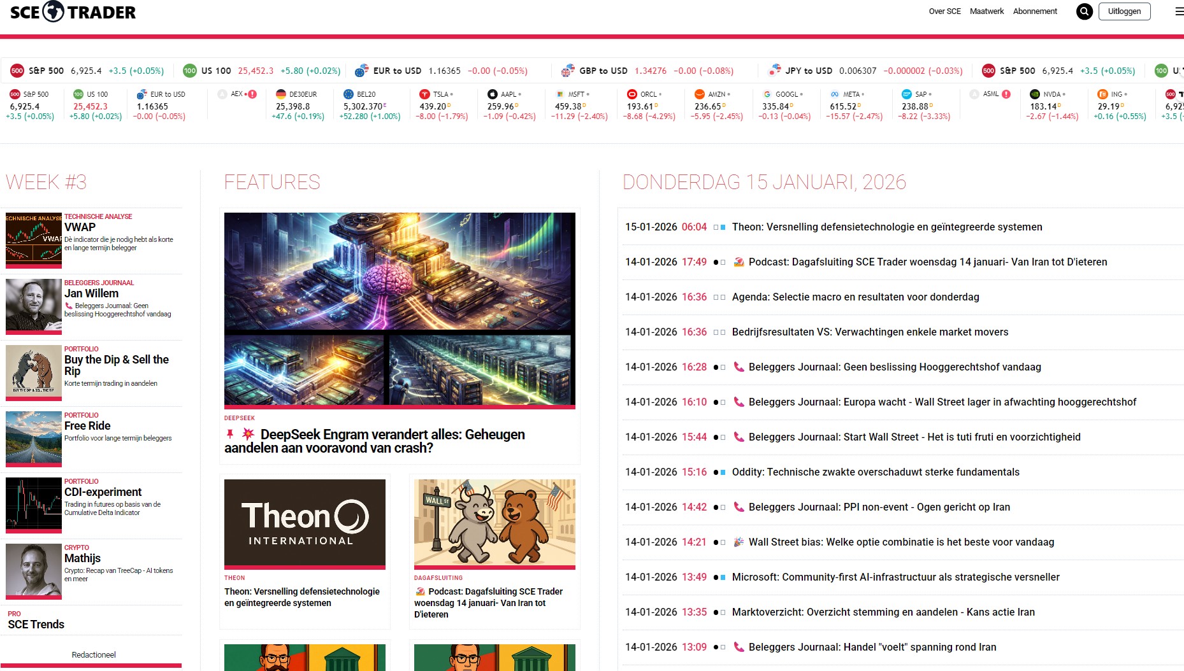
Task: Select the ORCL ticker icon
Action: click(632, 94)
